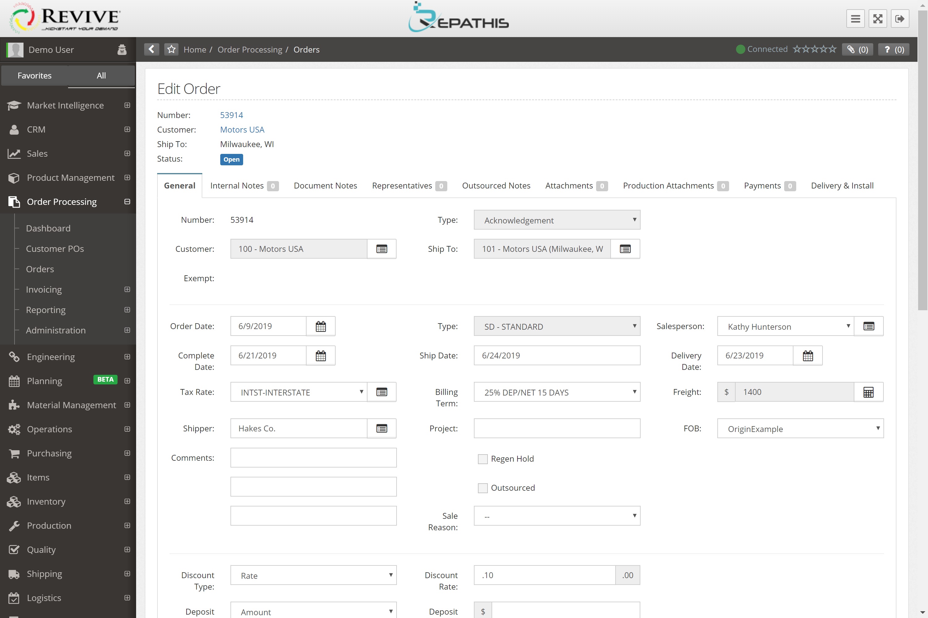Open Dashboard under Order Processing

tap(48, 228)
